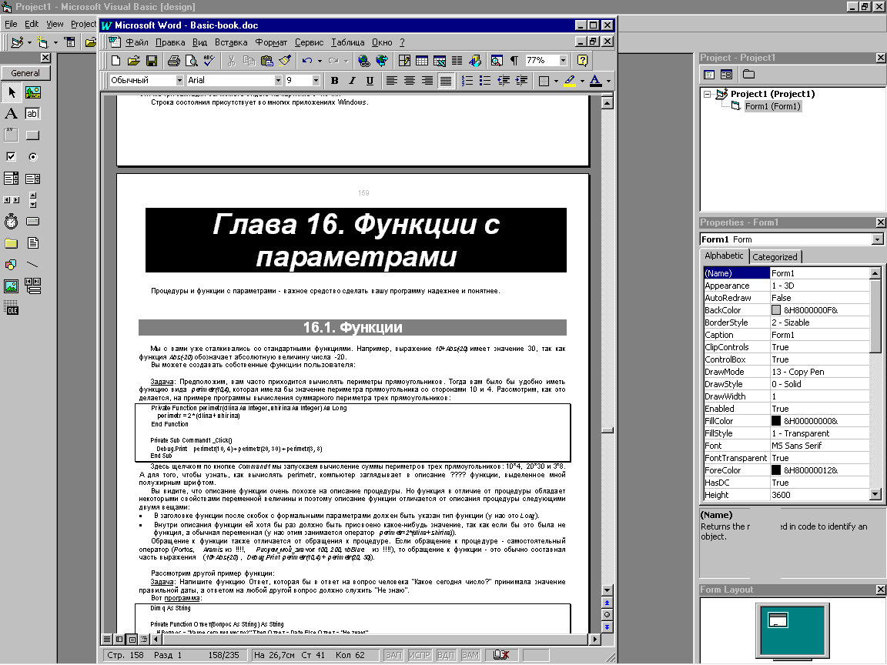
Task: Align text left in Word
Action: (x=391, y=81)
